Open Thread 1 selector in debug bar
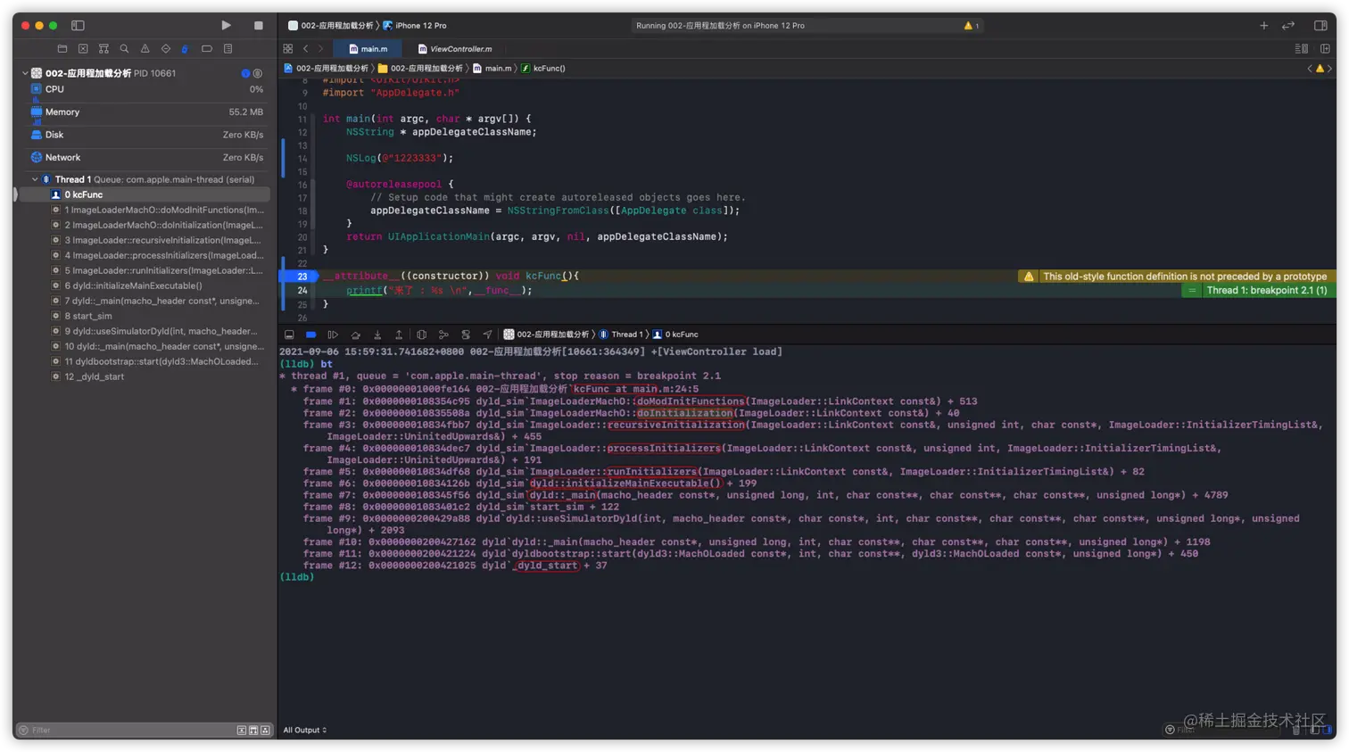This screenshot has height=752, width=1349. point(621,335)
